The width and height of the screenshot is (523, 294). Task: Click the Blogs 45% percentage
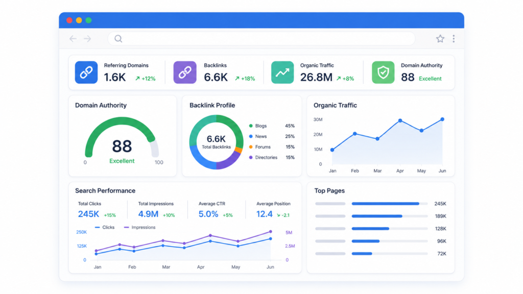290,126
